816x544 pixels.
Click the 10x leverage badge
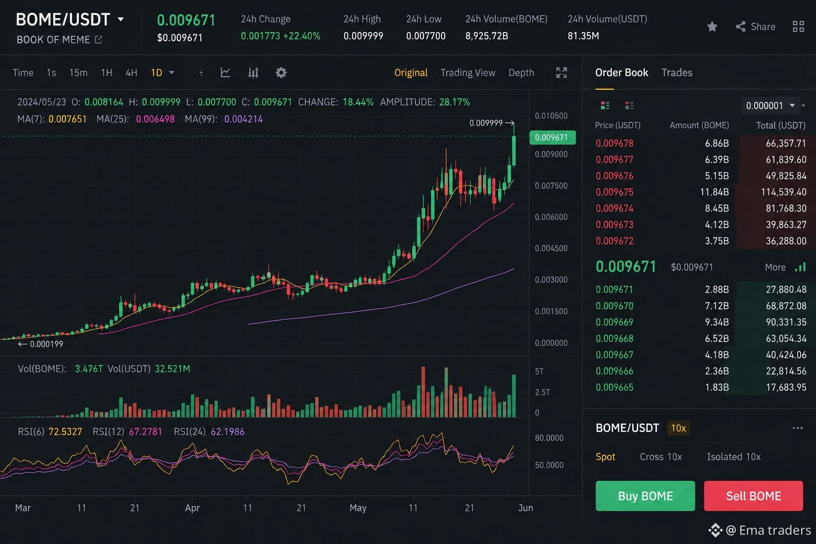(x=678, y=428)
